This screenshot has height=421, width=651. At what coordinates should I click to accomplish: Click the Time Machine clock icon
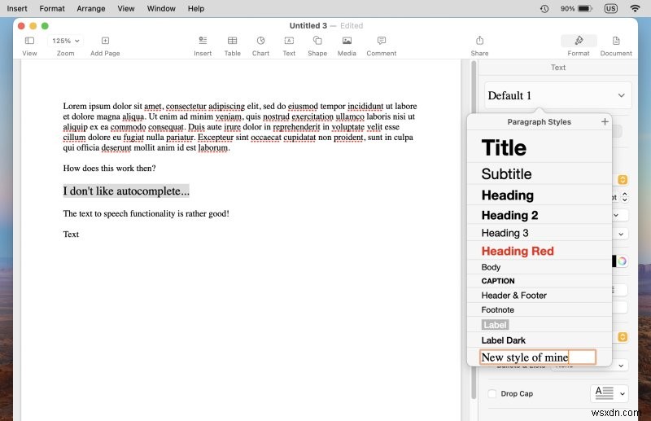click(544, 8)
